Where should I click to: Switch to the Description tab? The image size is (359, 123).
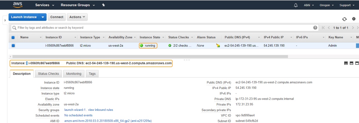pos(22,74)
